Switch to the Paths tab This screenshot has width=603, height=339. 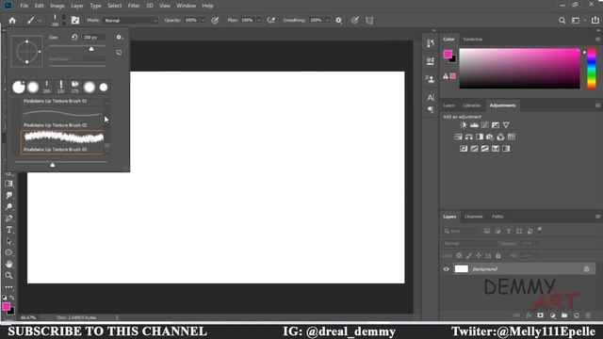(497, 217)
